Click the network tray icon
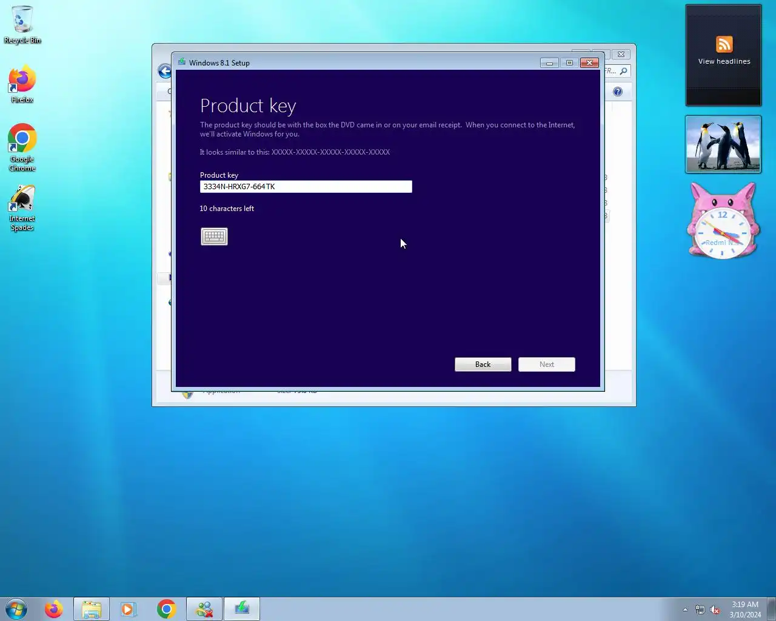The width and height of the screenshot is (776, 621). [700, 609]
